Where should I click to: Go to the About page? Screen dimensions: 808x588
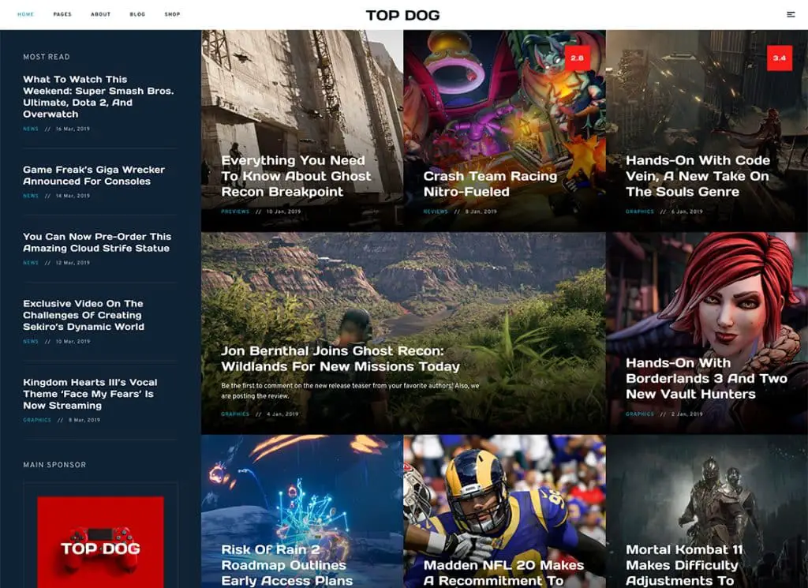pyautogui.click(x=100, y=14)
